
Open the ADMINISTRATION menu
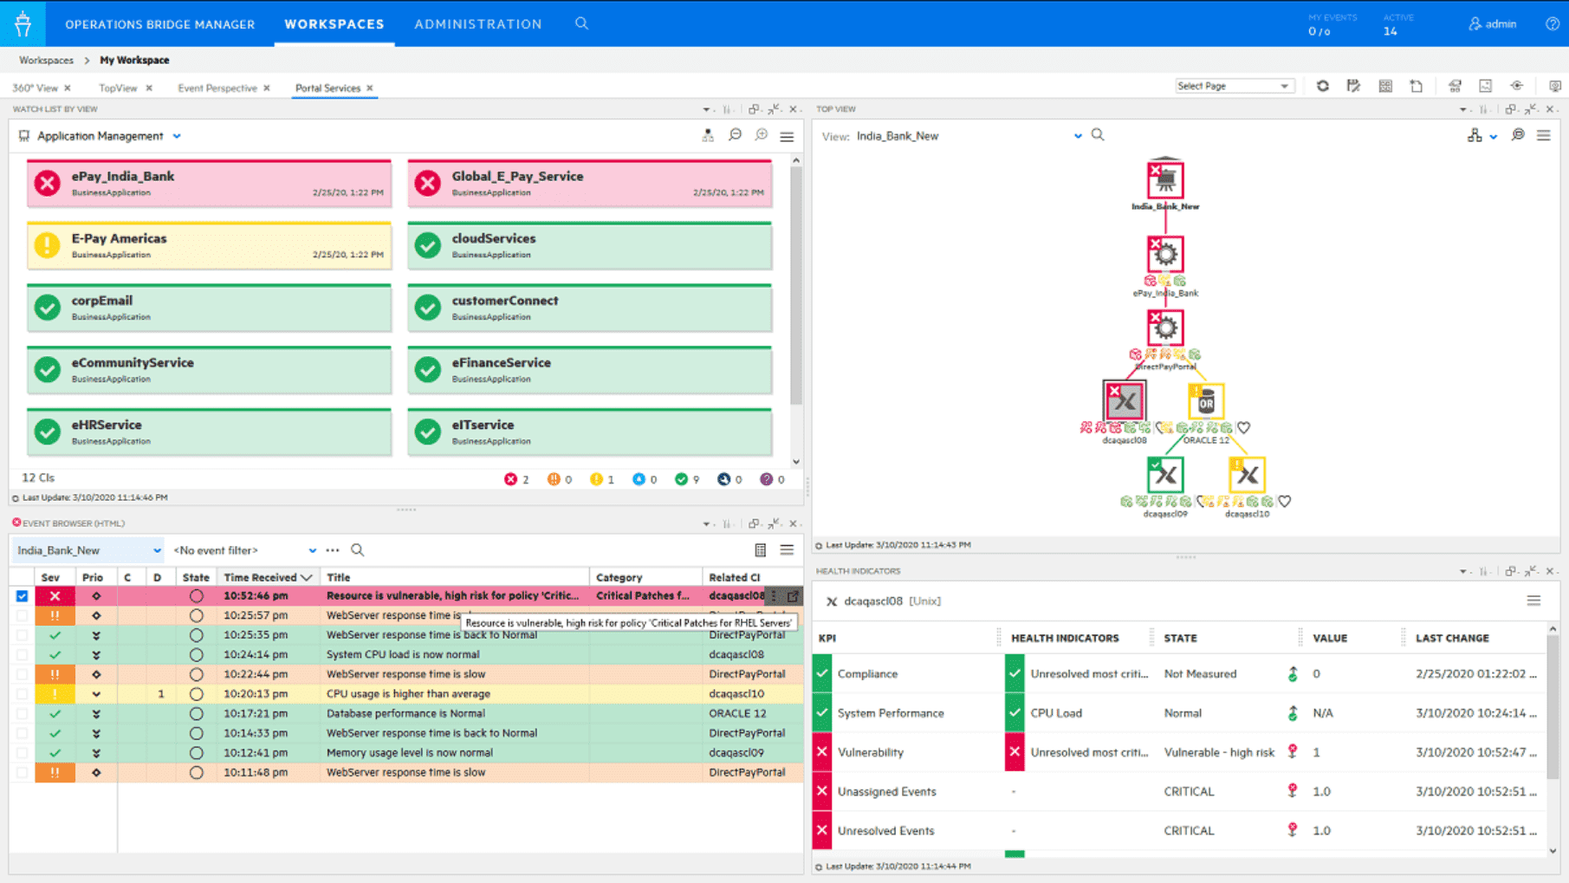(x=477, y=24)
